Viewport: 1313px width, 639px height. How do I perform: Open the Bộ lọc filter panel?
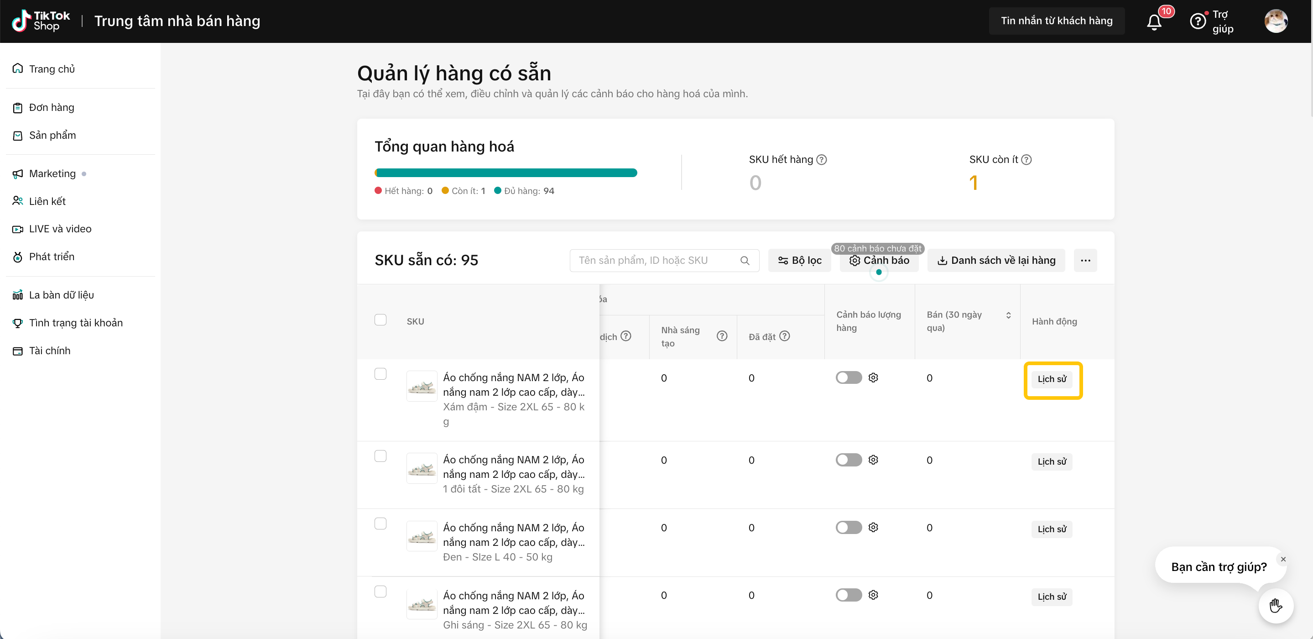coord(799,261)
